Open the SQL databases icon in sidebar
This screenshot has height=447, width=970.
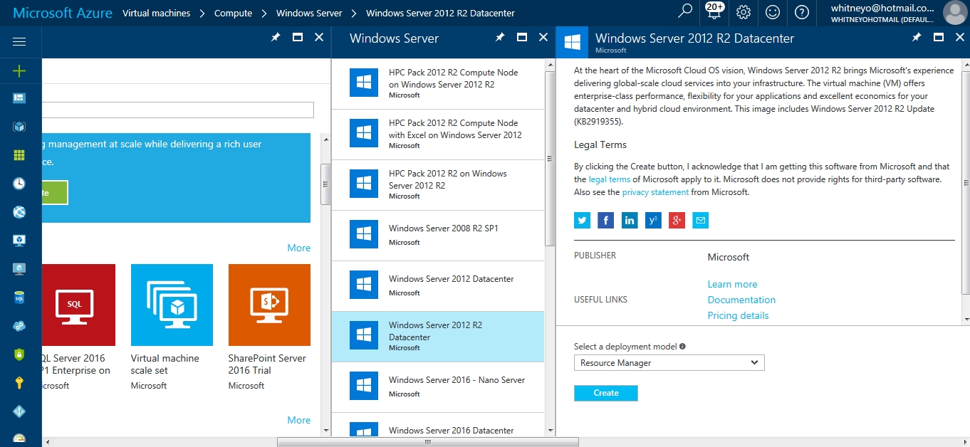pos(19,298)
